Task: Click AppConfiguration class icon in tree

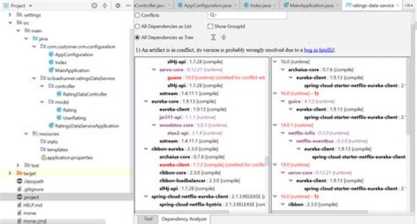Action: pyautogui.click(x=51, y=54)
